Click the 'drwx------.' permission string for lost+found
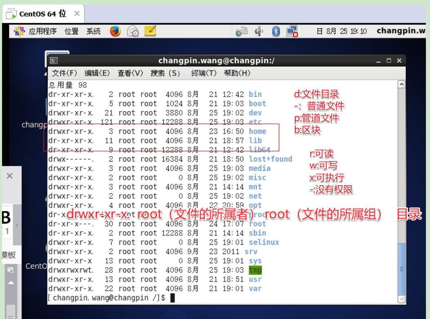Image resolution: width=430 pixels, height=319 pixels. (71, 159)
